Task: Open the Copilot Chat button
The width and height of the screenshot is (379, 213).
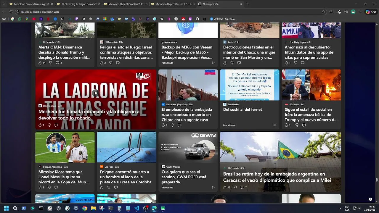Action: point(371,12)
